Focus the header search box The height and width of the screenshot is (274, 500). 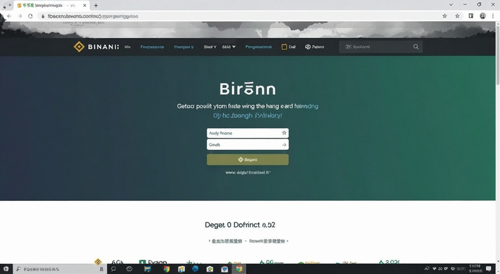point(381,47)
